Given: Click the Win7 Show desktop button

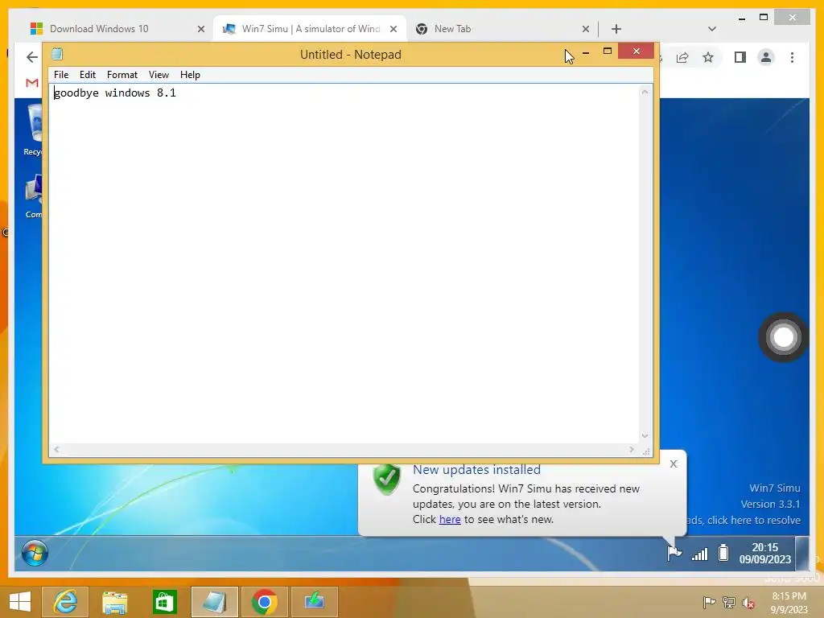Looking at the screenshot, I should [x=802, y=553].
